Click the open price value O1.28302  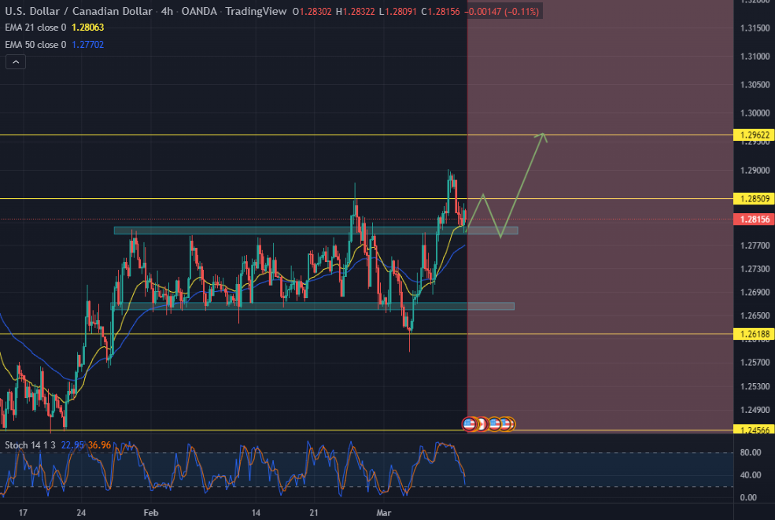(312, 11)
